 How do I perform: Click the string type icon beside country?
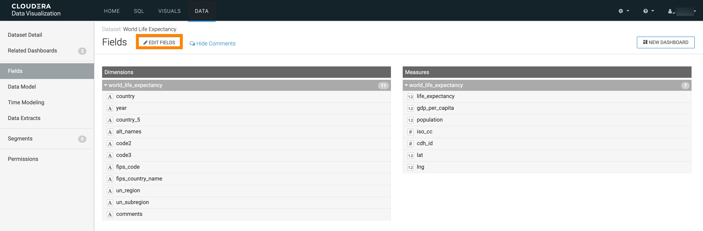(x=110, y=97)
